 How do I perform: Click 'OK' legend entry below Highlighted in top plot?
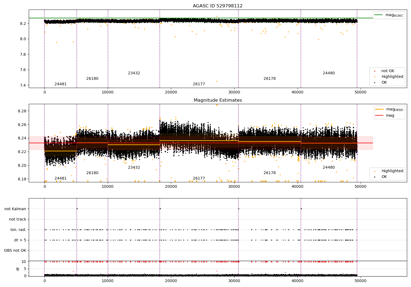tap(384, 83)
